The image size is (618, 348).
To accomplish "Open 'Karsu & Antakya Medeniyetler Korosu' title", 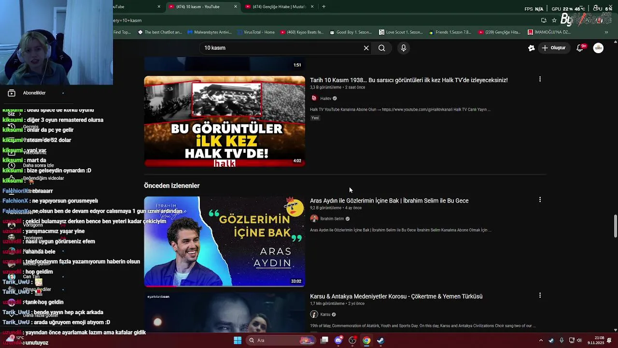I will point(396,296).
